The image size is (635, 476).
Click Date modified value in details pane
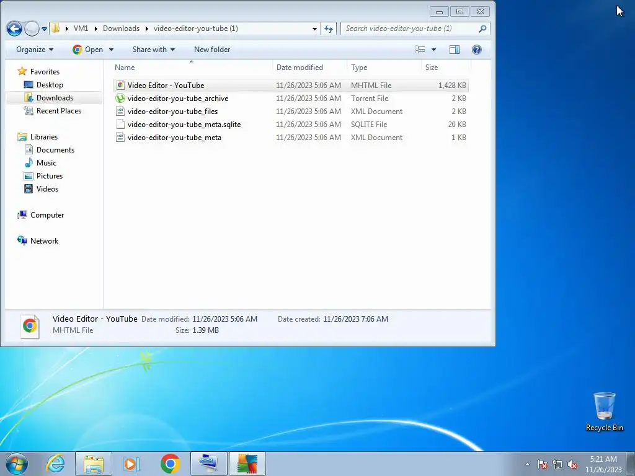[x=224, y=319]
